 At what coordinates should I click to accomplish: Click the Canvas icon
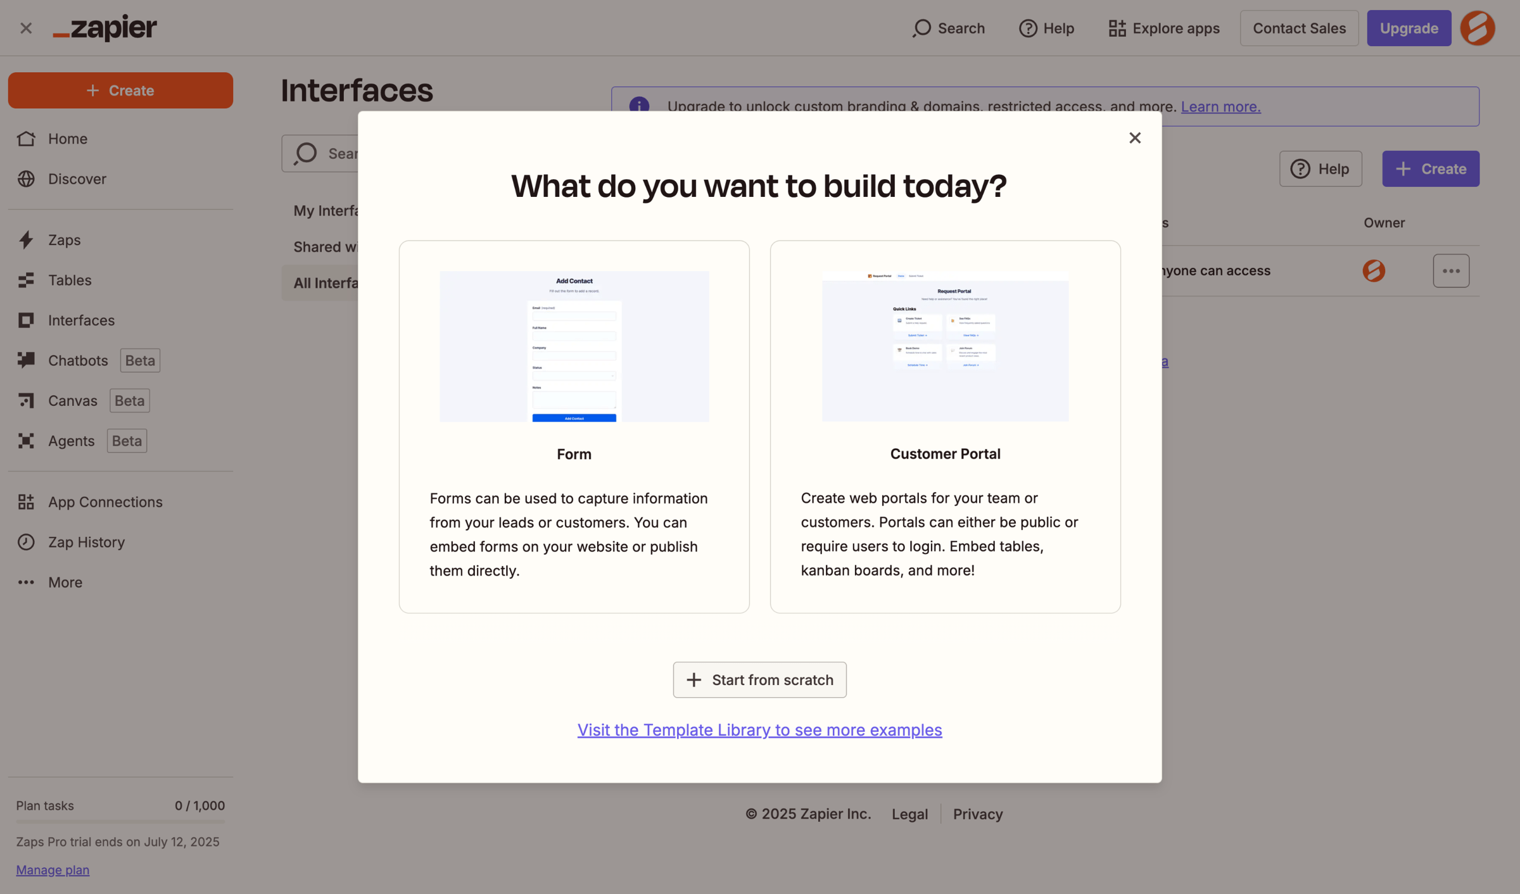pyautogui.click(x=26, y=400)
